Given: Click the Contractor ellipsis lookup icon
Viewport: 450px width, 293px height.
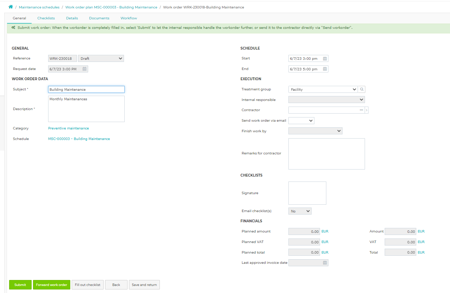Looking at the screenshot, I should [x=361, y=110].
